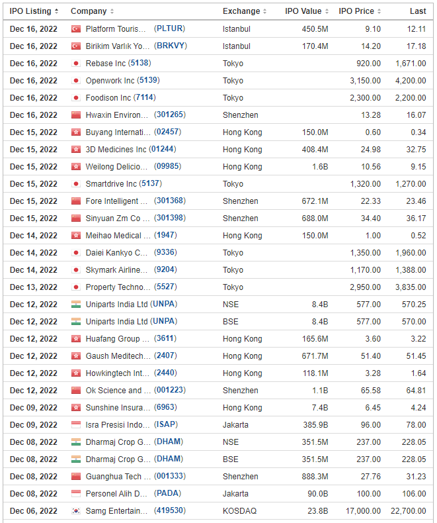Sort by Company column arrow icon
Viewport: 437px width, 523px height.
(112, 11)
